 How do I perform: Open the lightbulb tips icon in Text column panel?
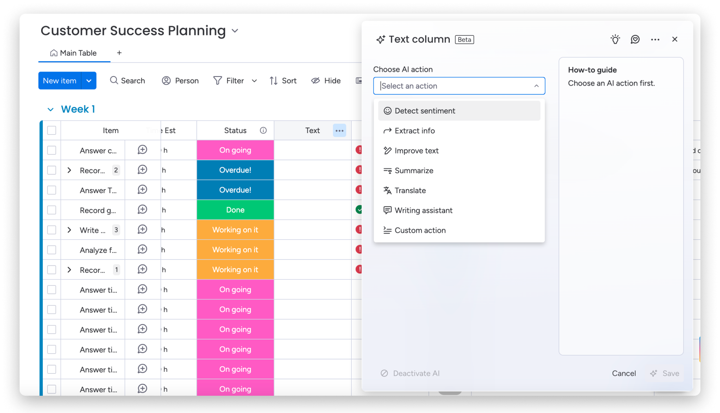point(615,39)
